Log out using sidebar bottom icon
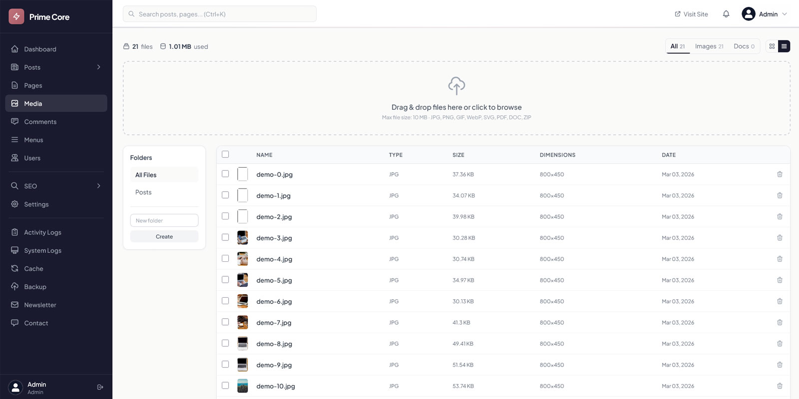799x399 pixels. tap(100, 387)
